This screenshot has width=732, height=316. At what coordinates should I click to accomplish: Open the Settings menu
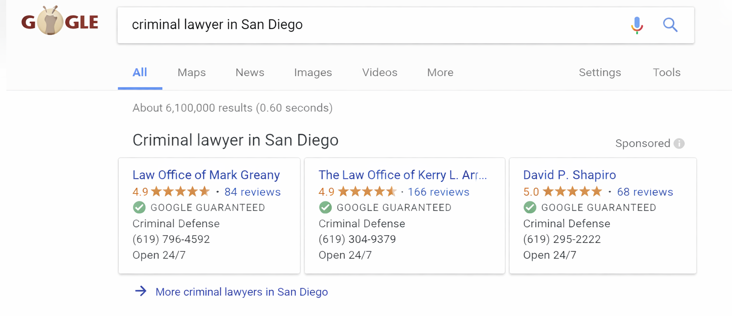(599, 72)
